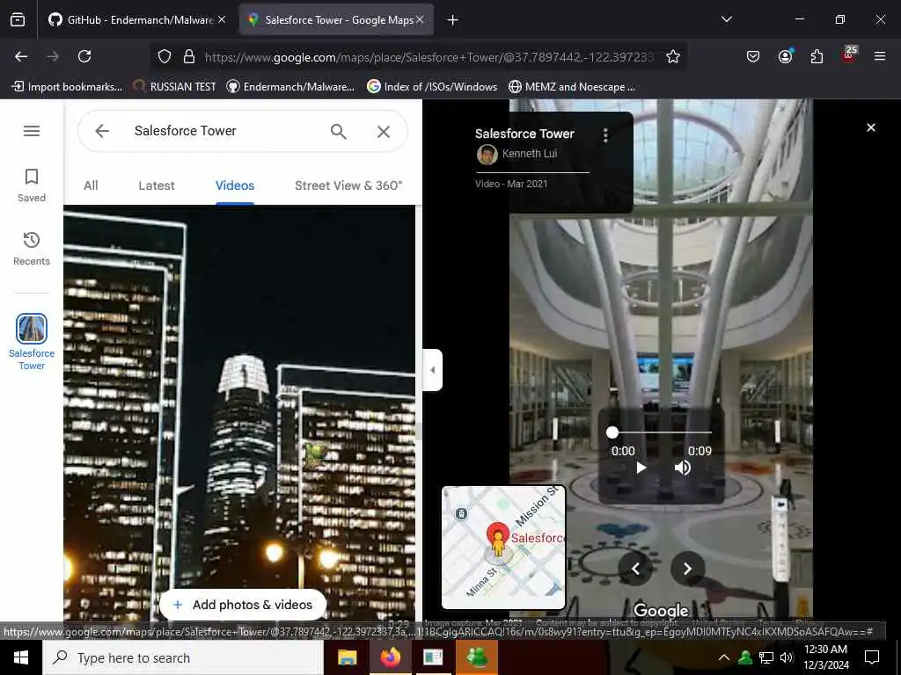Bookmark this page with the star
Screen dimensions: 901x675
pos(673,56)
